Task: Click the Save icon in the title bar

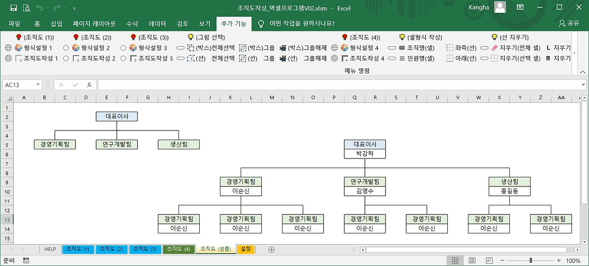Action: pos(13,8)
